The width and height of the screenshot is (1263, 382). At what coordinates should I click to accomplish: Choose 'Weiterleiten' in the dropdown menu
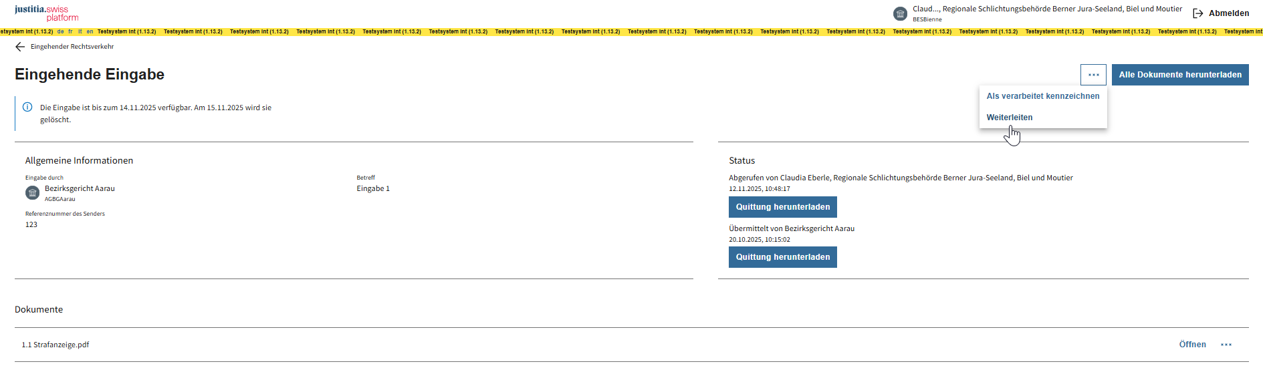pos(1009,118)
